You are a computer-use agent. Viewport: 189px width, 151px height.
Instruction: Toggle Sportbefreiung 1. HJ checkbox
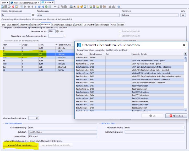tap(120, 31)
